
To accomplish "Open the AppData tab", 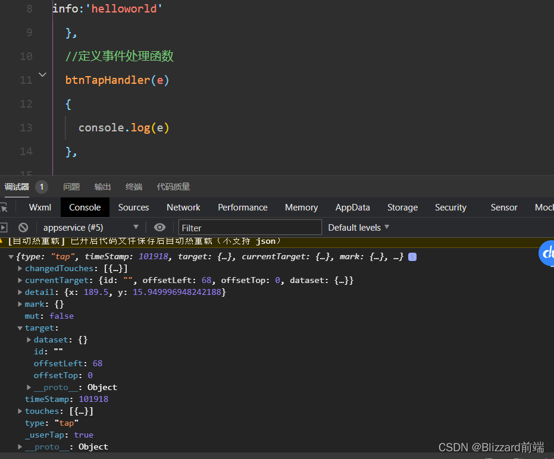I will 352,208.
